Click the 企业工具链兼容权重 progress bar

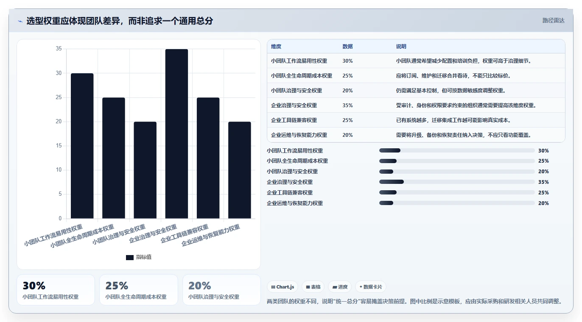point(457,193)
